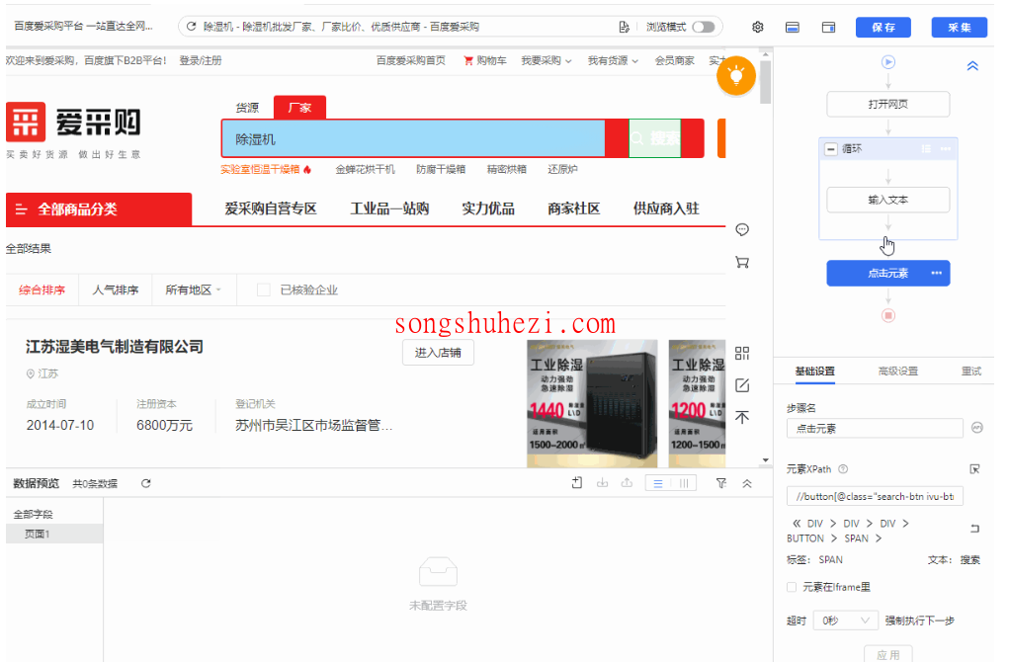
Task: Click 金蝉花烘干机 keyword
Action: click(365, 169)
